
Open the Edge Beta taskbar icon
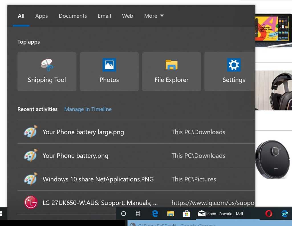click(285, 213)
